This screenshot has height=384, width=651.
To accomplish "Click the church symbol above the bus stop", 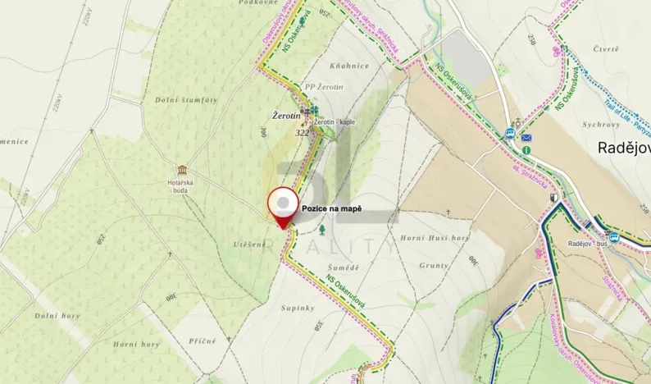I will click(517, 123).
